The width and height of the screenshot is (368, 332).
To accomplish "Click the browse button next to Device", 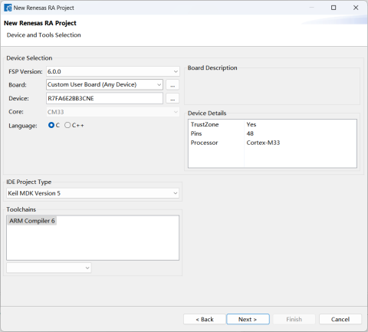I will 172,98.
